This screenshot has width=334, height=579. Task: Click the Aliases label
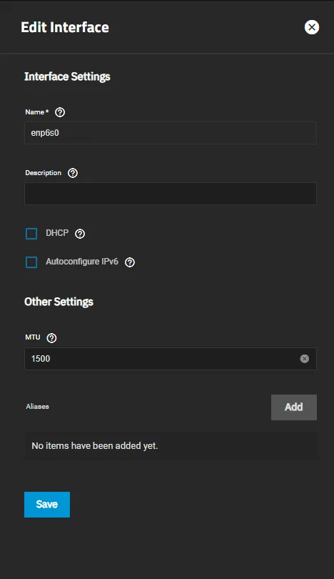37,407
